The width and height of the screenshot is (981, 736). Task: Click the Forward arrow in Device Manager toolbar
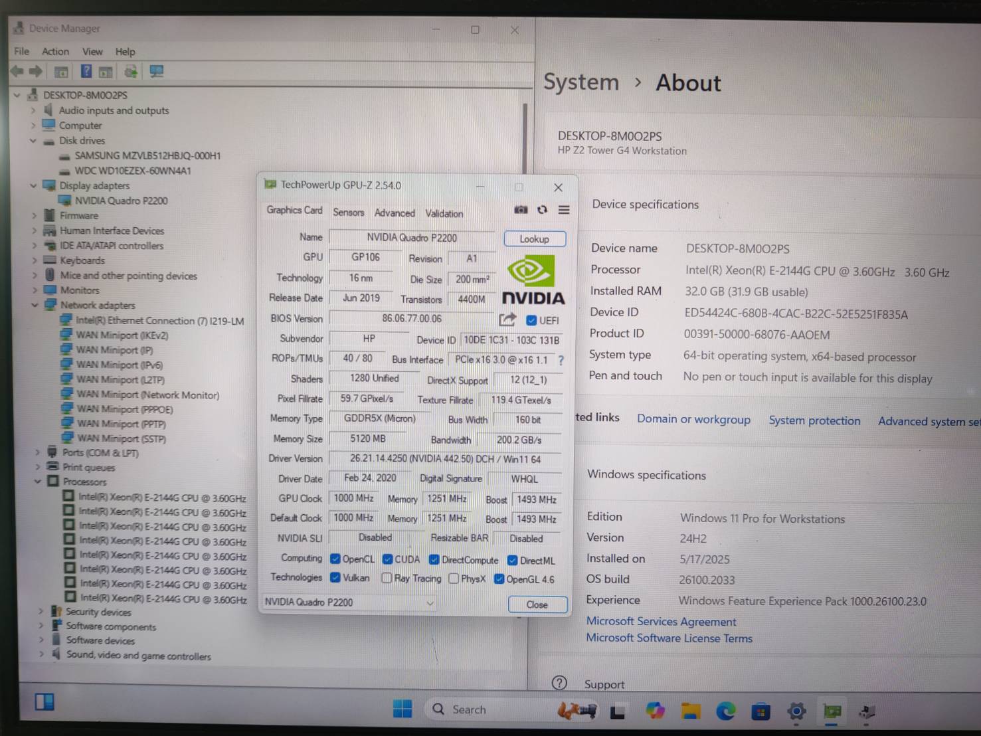coord(36,71)
